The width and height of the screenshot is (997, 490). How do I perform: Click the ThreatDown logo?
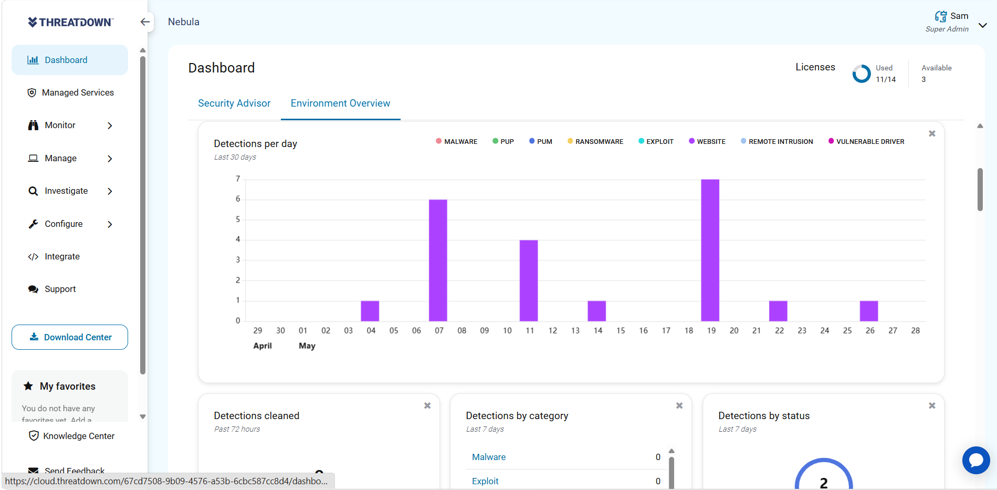click(x=70, y=22)
